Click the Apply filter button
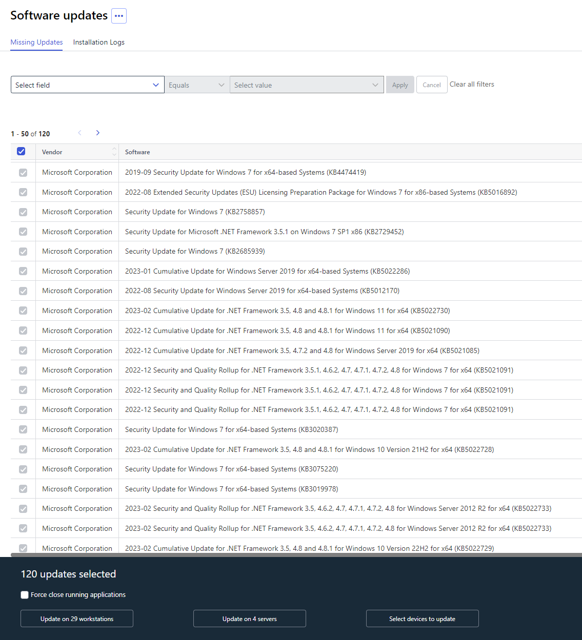The image size is (582, 640). click(400, 85)
